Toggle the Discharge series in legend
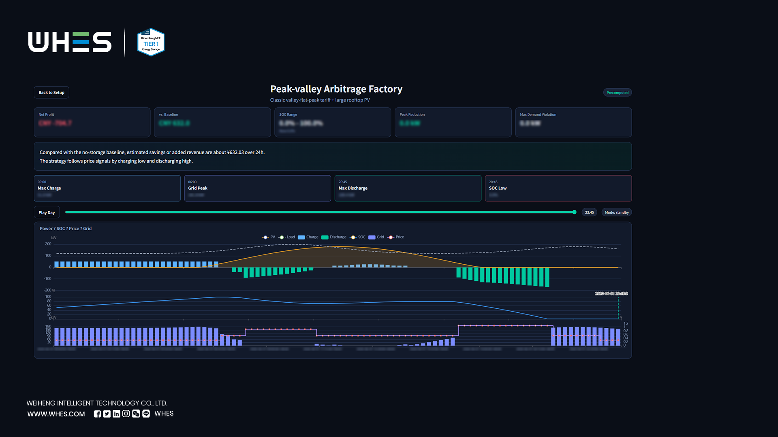The image size is (778, 437). (x=334, y=237)
